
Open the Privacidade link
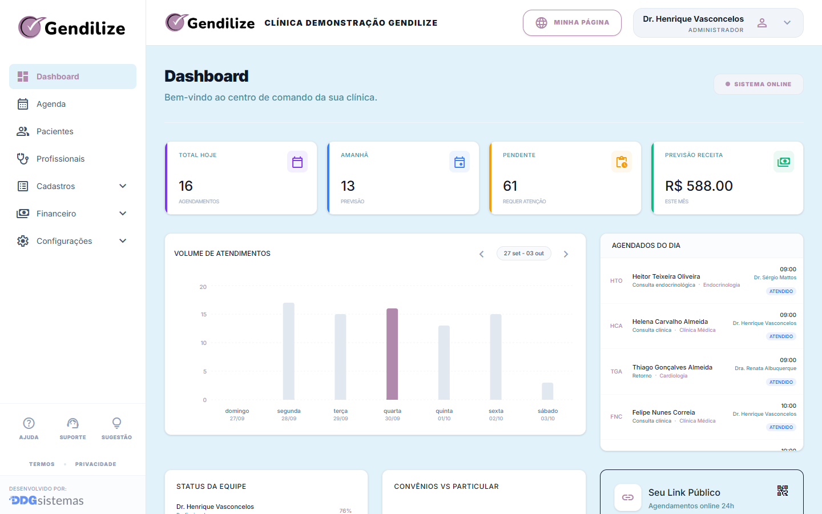click(x=95, y=464)
